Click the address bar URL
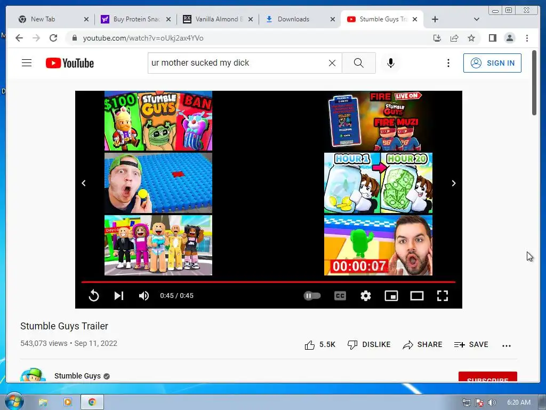Screen dimensions: 546x410 click(143, 38)
